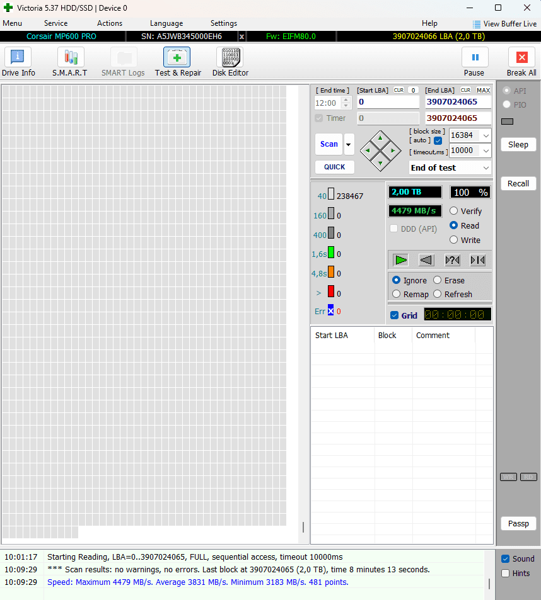This screenshot has width=541, height=600.
Task: Click the Start LBA input field
Action: click(x=388, y=102)
